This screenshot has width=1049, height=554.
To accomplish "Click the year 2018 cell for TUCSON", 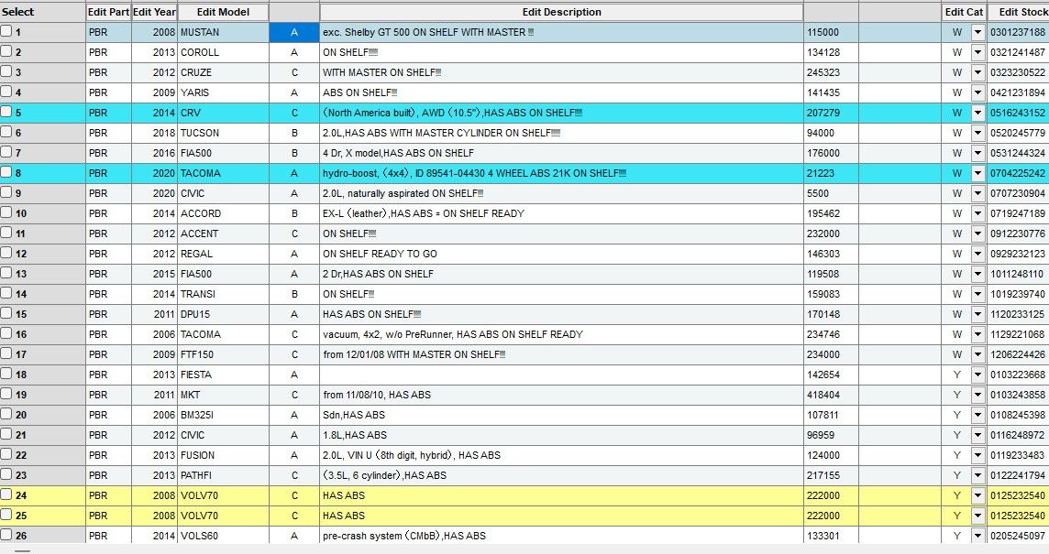I will click(155, 133).
